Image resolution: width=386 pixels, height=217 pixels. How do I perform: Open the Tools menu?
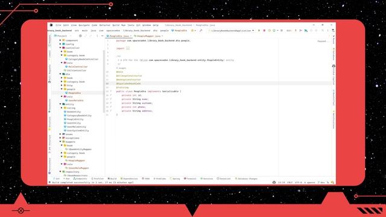[131, 25]
